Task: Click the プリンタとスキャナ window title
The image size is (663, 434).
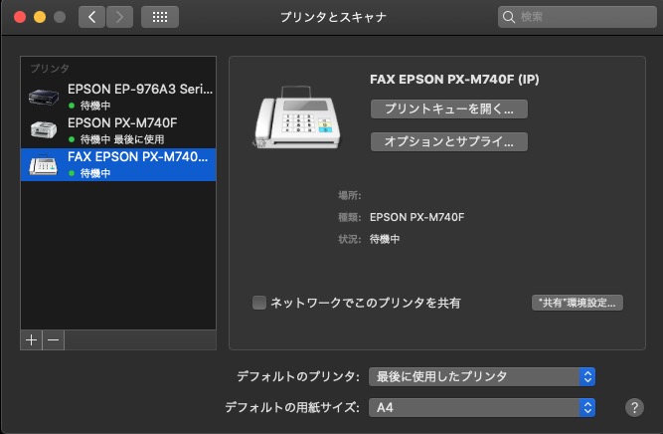Action: [x=333, y=17]
